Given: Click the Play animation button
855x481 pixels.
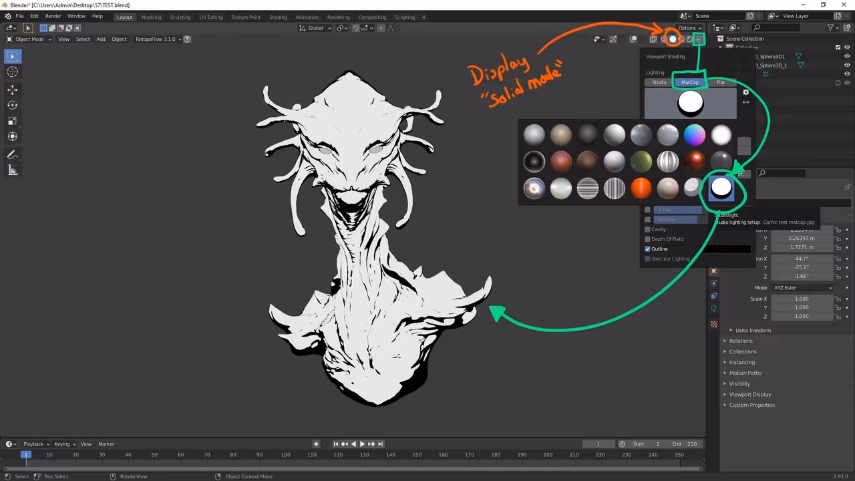Looking at the screenshot, I should (362, 444).
